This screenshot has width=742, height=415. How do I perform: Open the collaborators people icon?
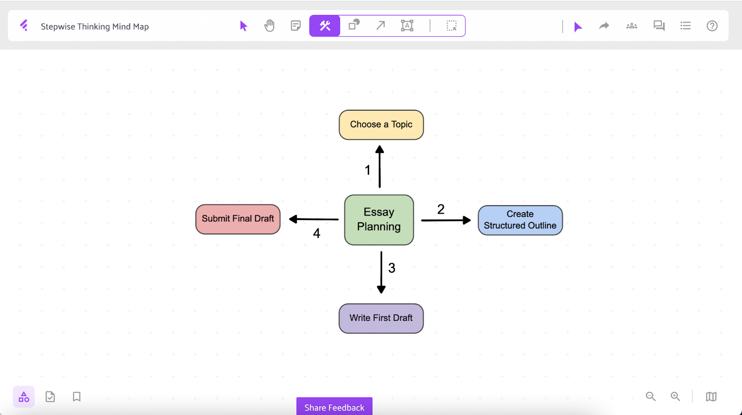pyautogui.click(x=632, y=26)
